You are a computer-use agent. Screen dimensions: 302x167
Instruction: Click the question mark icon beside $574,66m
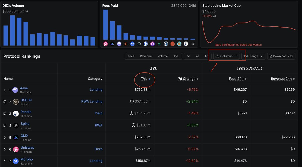132,101
